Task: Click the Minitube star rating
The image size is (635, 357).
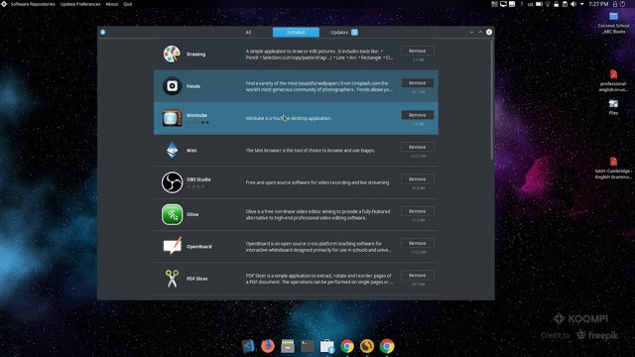Action: (198, 122)
